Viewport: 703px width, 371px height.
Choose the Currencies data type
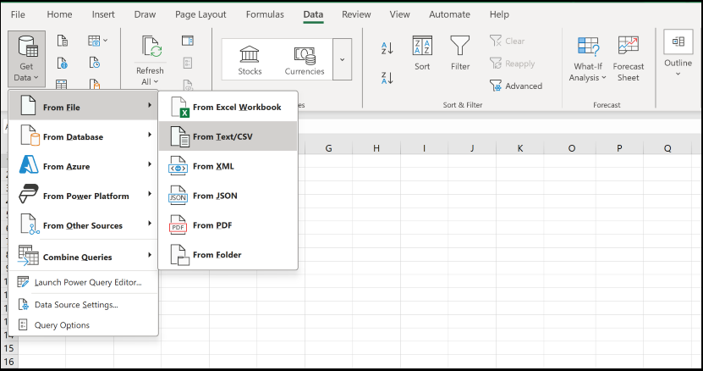click(305, 60)
